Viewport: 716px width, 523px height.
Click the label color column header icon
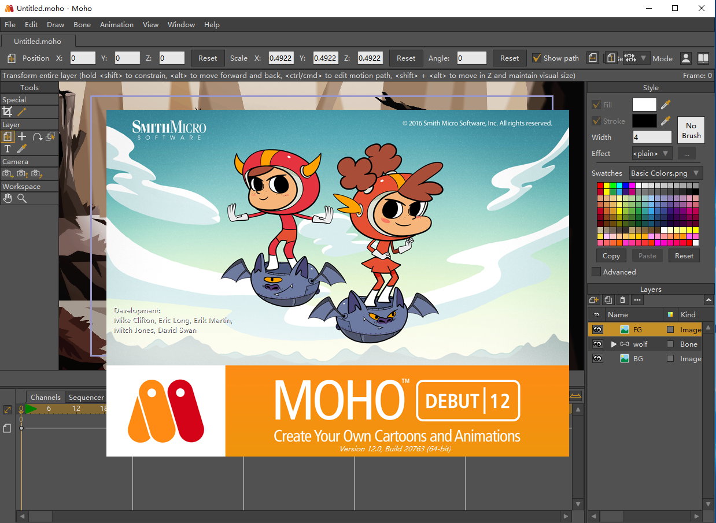click(670, 314)
